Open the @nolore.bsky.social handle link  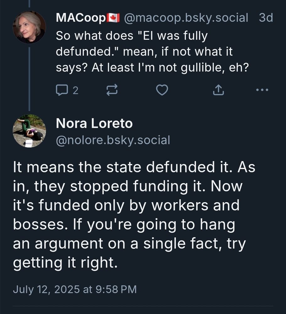(113, 140)
